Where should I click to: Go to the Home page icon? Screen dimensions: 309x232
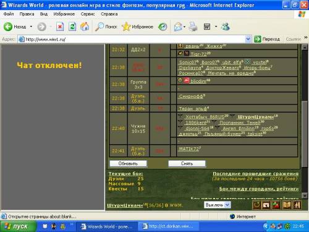coord(85,27)
